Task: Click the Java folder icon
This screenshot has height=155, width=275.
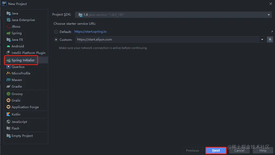Action: 8,13
